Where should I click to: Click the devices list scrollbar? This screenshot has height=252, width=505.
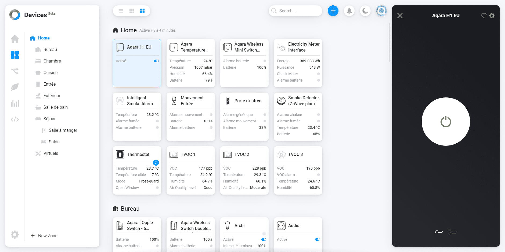point(389,42)
